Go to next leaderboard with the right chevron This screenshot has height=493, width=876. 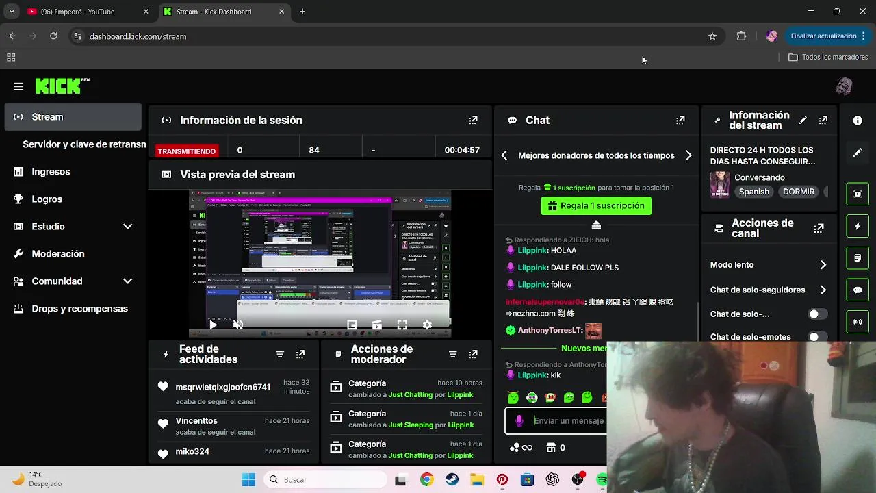point(688,155)
